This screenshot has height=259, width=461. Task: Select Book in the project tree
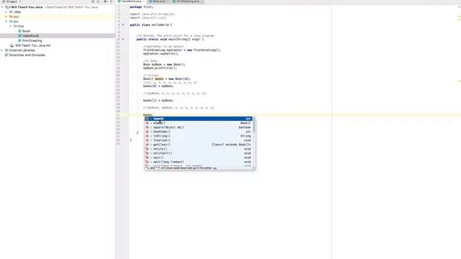coord(26,31)
